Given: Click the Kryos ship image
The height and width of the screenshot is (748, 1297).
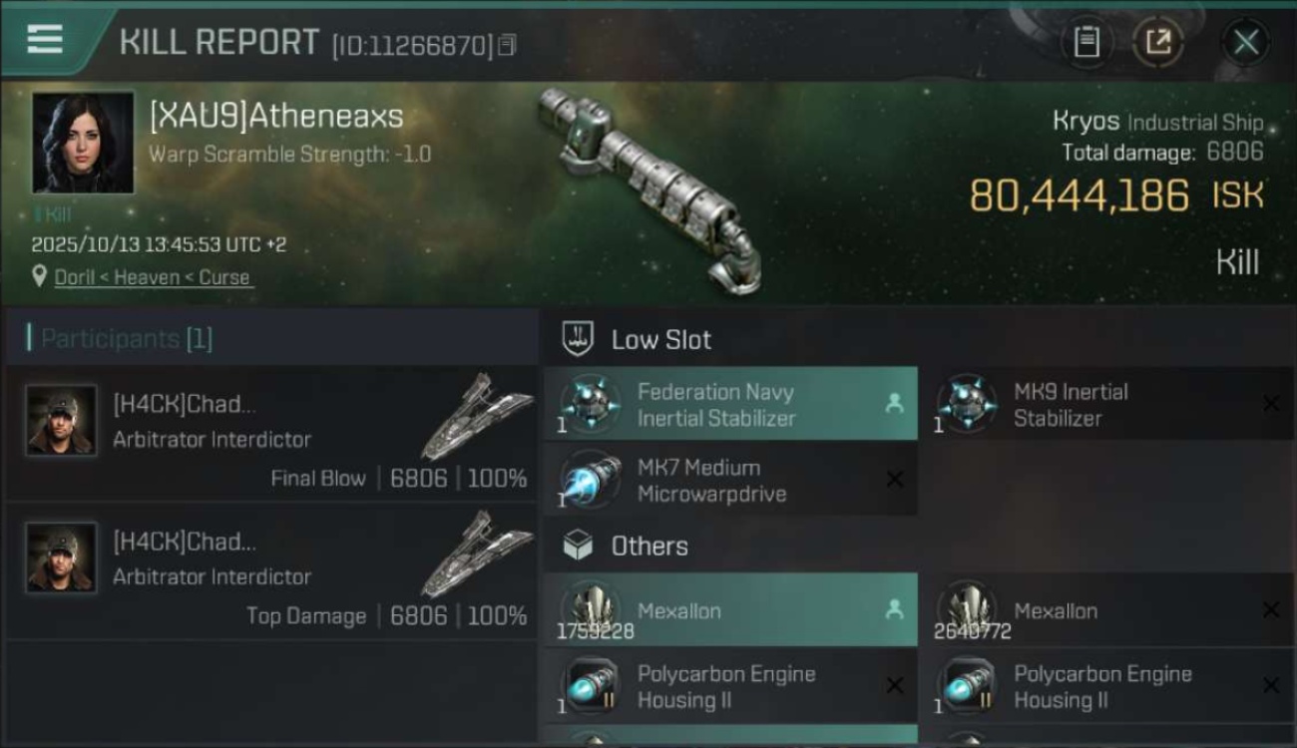Looking at the screenshot, I should [648, 185].
